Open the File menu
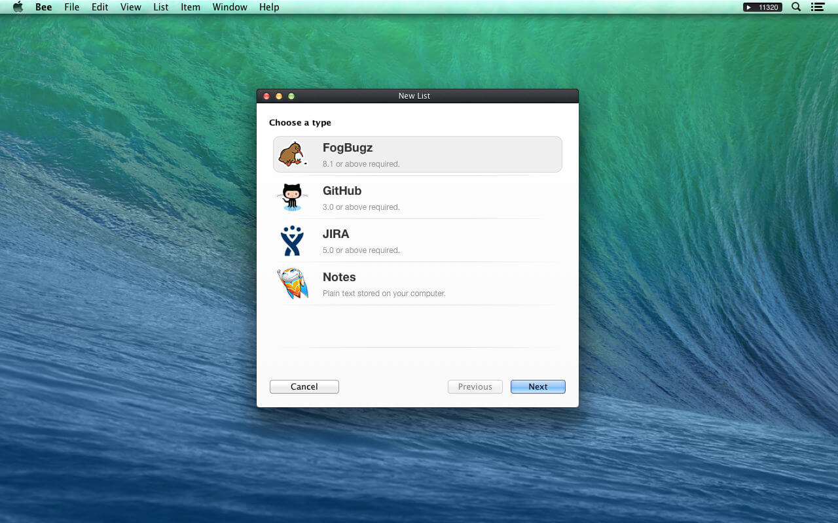Viewport: 838px width, 523px height. (x=72, y=7)
